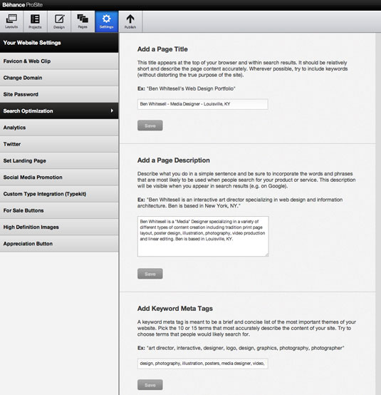Open the Projects toolbar icon
381x395 pixels.
(35, 21)
